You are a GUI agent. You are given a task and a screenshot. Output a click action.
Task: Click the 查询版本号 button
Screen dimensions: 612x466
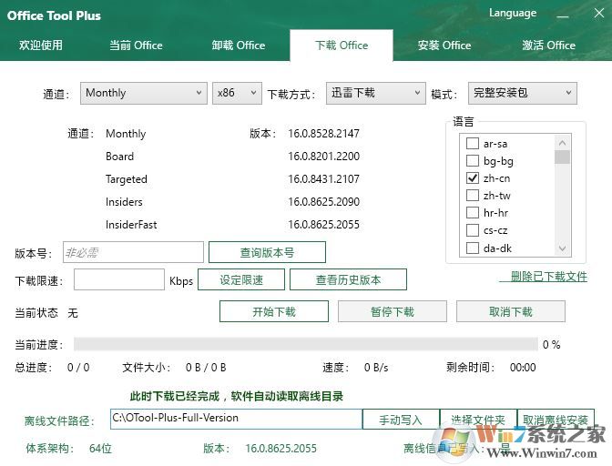[x=267, y=252]
